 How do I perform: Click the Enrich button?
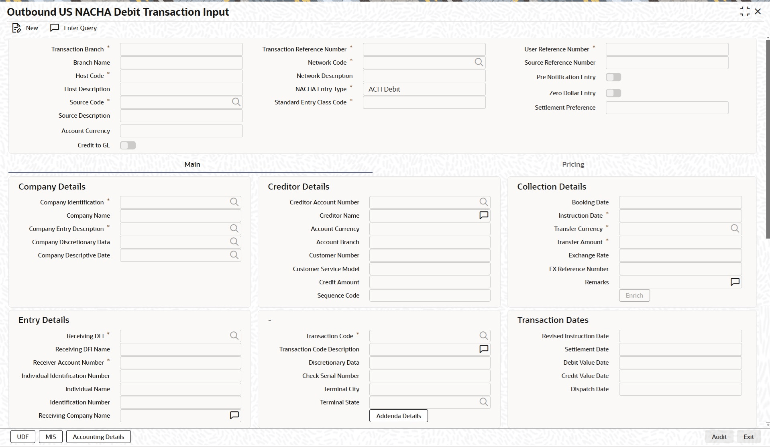point(634,295)
